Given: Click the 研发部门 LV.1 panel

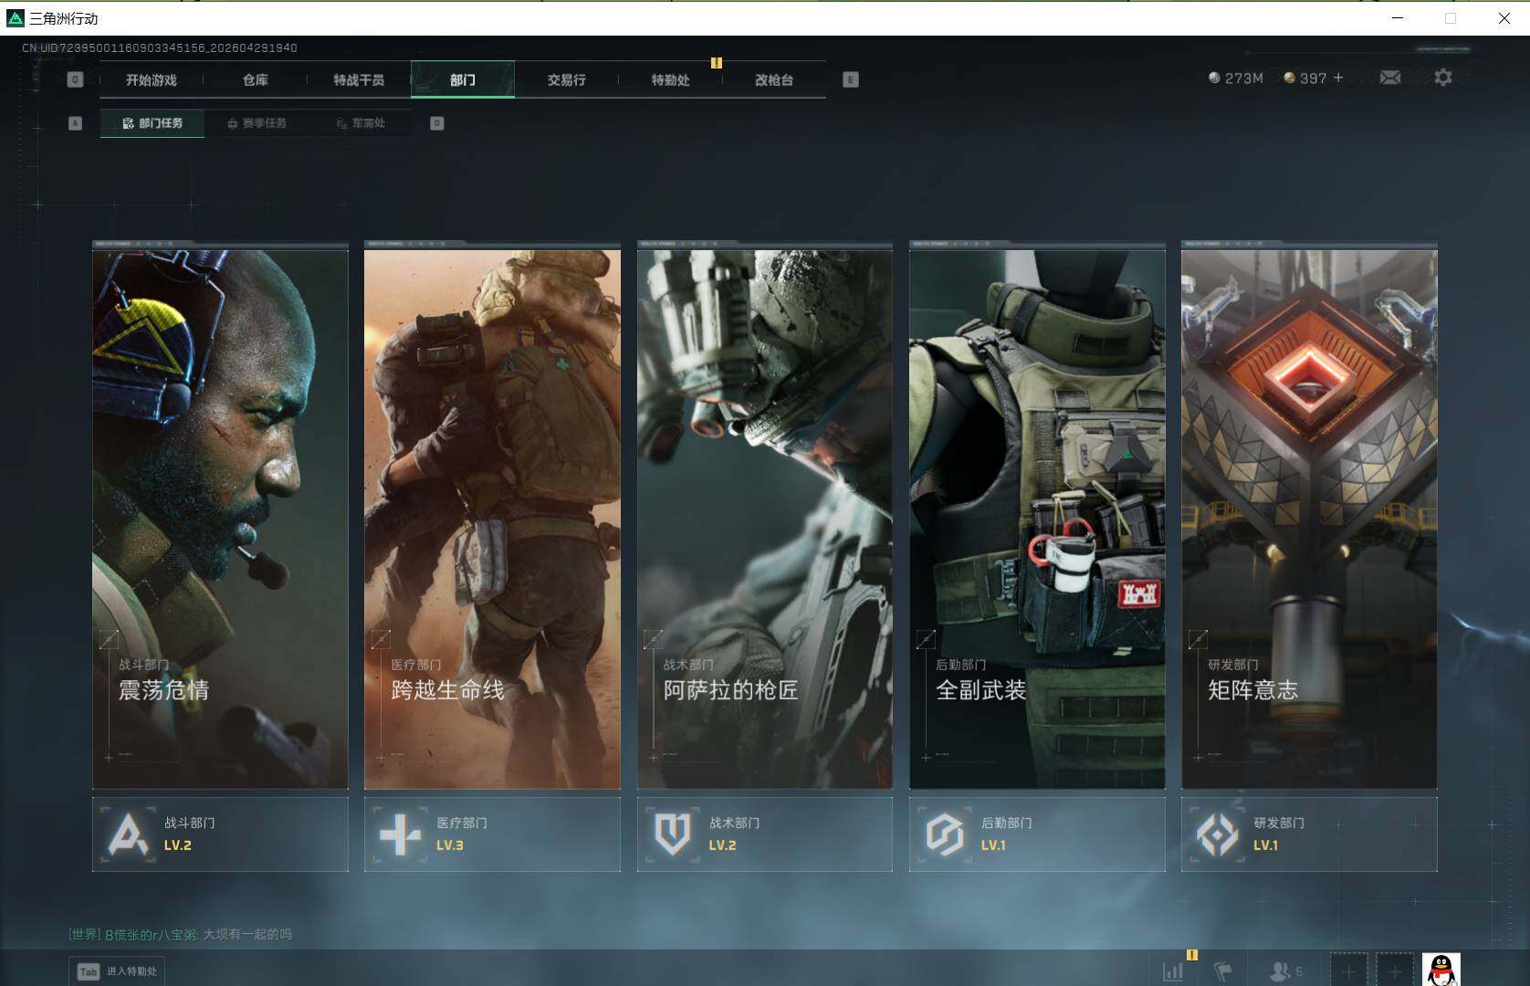Looking at the screenshot, I should [x=1309, y=834].
